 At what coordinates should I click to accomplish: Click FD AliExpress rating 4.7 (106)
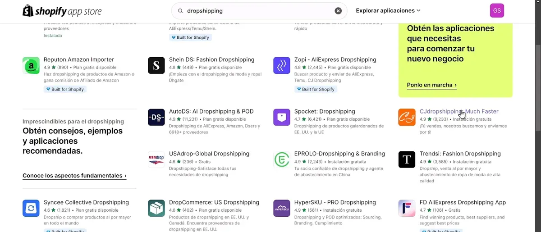[432, 210]
